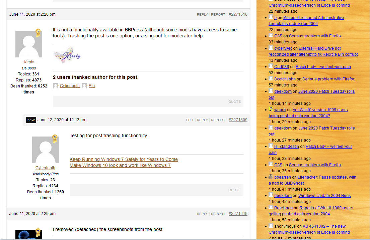The width and height of the screenshot is (370, 240).
Task: Click the new badge on June 12 post
Action: click(x=31, y=120)
